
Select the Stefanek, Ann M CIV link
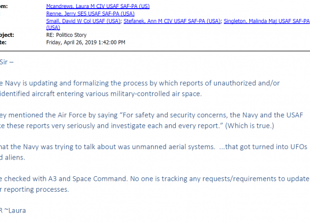pyautogui.click(x=172, y=21)
